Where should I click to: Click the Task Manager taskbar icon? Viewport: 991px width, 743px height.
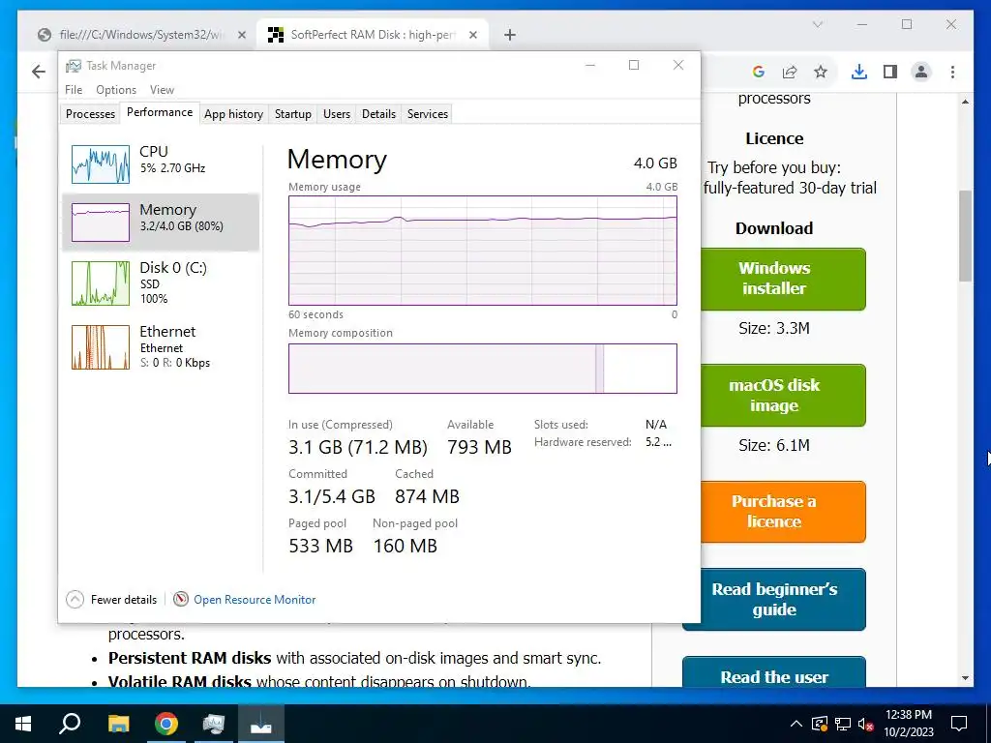click(x=214, y=724)
